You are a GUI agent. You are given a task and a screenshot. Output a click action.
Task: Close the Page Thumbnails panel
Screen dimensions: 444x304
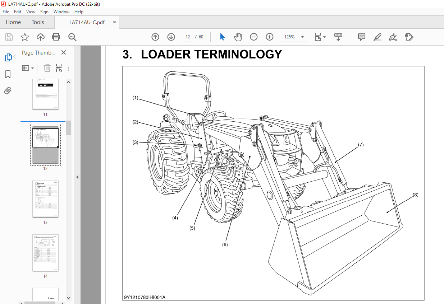pos(64,52)
